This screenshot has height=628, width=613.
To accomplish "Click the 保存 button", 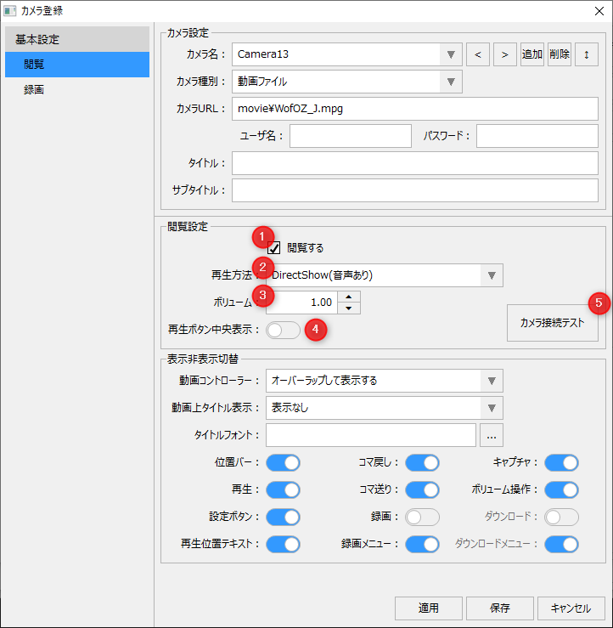I will point(500,608).
